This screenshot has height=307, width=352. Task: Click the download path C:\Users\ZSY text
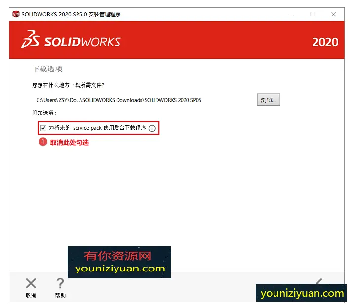pyautogui.click(x=118, y=100)
